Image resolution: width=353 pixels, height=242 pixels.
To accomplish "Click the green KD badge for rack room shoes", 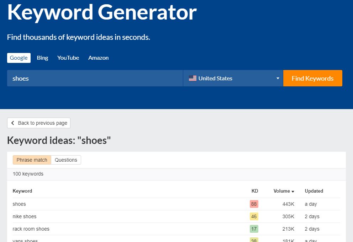I will tap(254, 229).
